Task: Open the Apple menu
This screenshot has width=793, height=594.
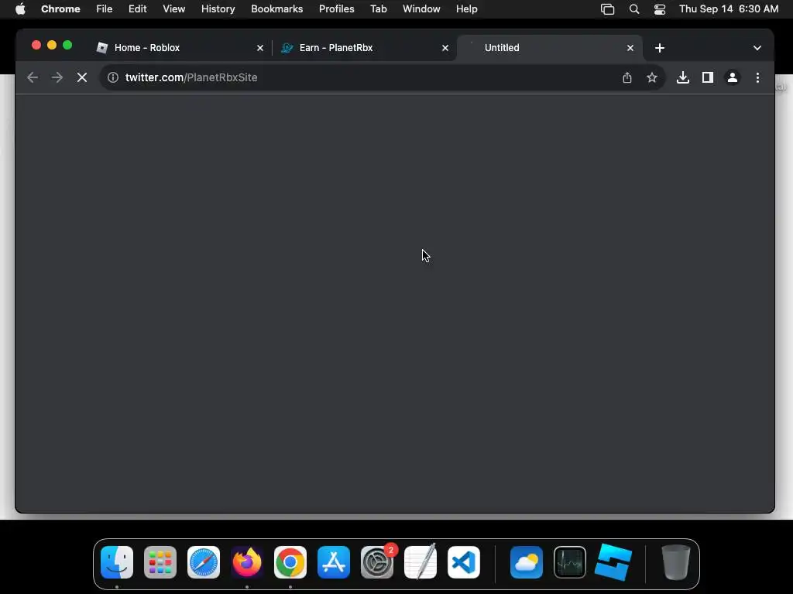Action: 20,9
